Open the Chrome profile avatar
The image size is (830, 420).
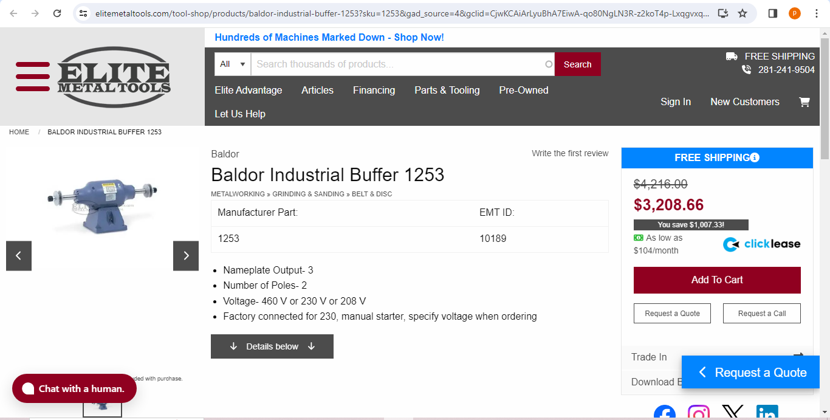click(x=795, y=13)
